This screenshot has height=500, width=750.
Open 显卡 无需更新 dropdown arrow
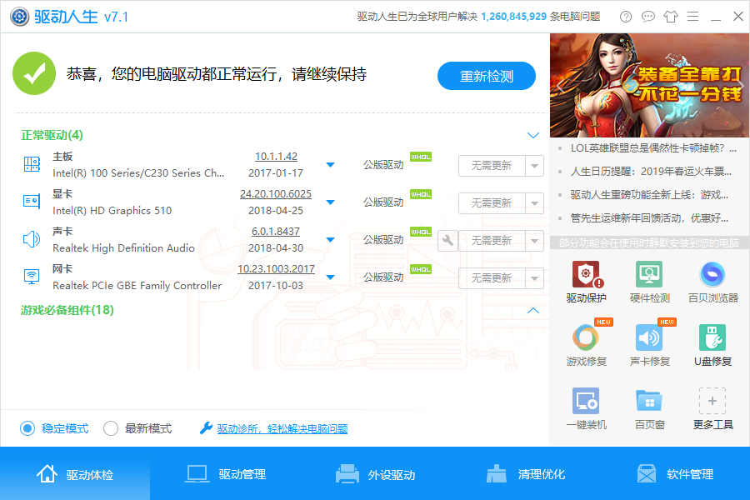click(x=534, y=202)
